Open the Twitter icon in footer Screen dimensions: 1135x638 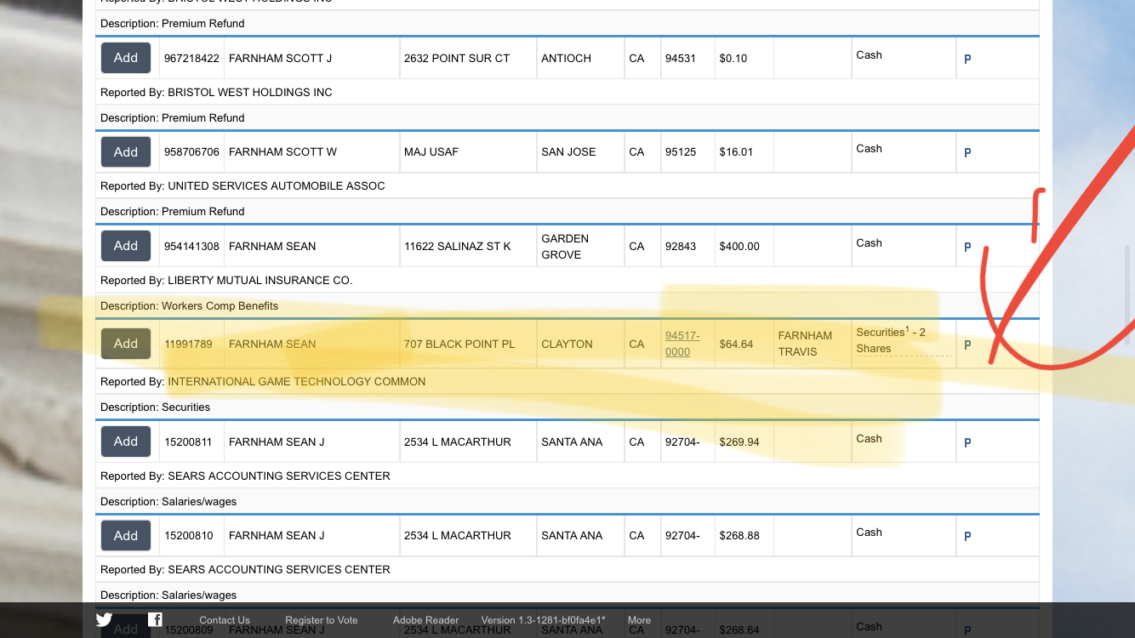point(104,619)
